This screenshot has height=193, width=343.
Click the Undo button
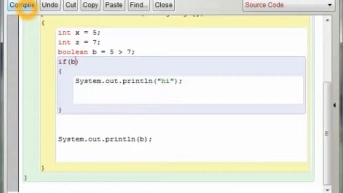click(50, 5)
